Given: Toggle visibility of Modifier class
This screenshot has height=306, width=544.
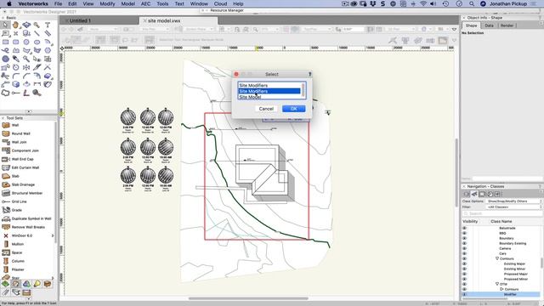Looking at the screenshot, I should tap(465, 294).
